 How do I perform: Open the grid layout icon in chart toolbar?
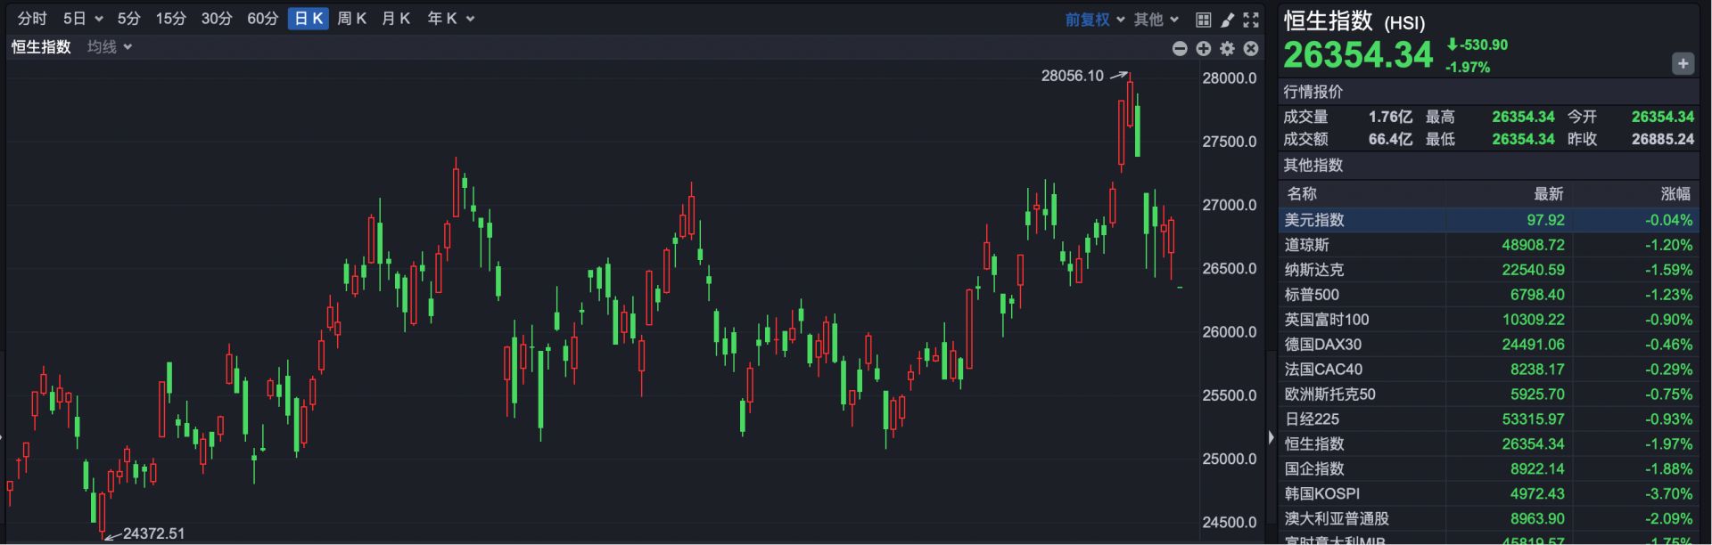(x=1203, y=19)
